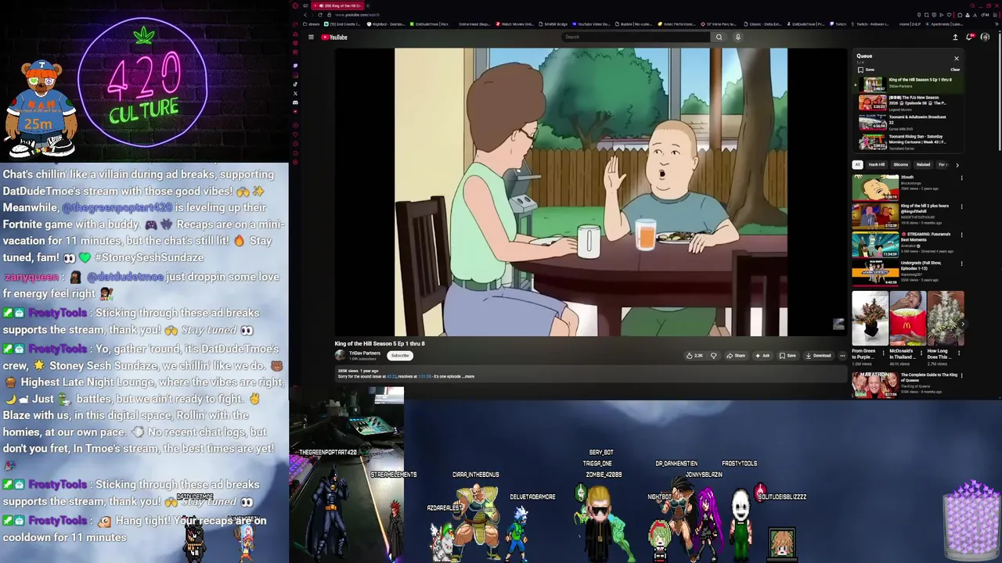The image size is (1002, 563).
Task: Expand description with ...more
Action: point(469,376)
